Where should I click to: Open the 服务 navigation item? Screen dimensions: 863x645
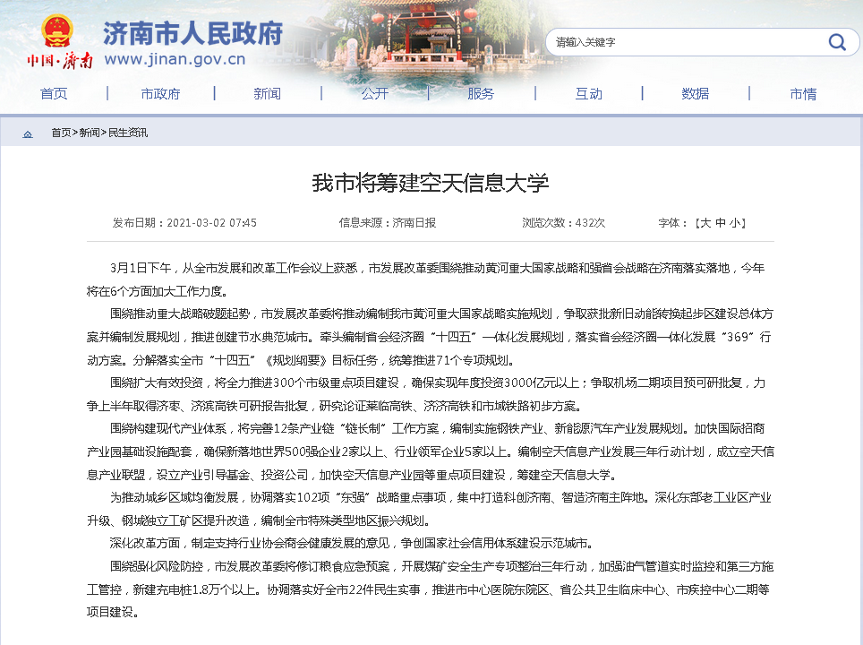pos(481,94)
